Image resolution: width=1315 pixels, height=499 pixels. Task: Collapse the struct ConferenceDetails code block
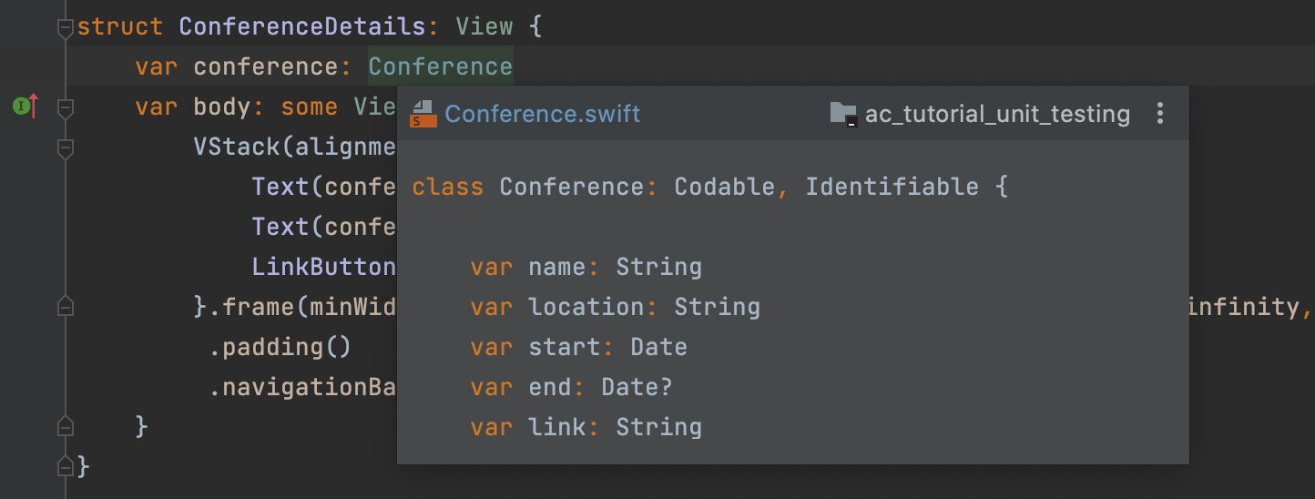tap(65, 28)
